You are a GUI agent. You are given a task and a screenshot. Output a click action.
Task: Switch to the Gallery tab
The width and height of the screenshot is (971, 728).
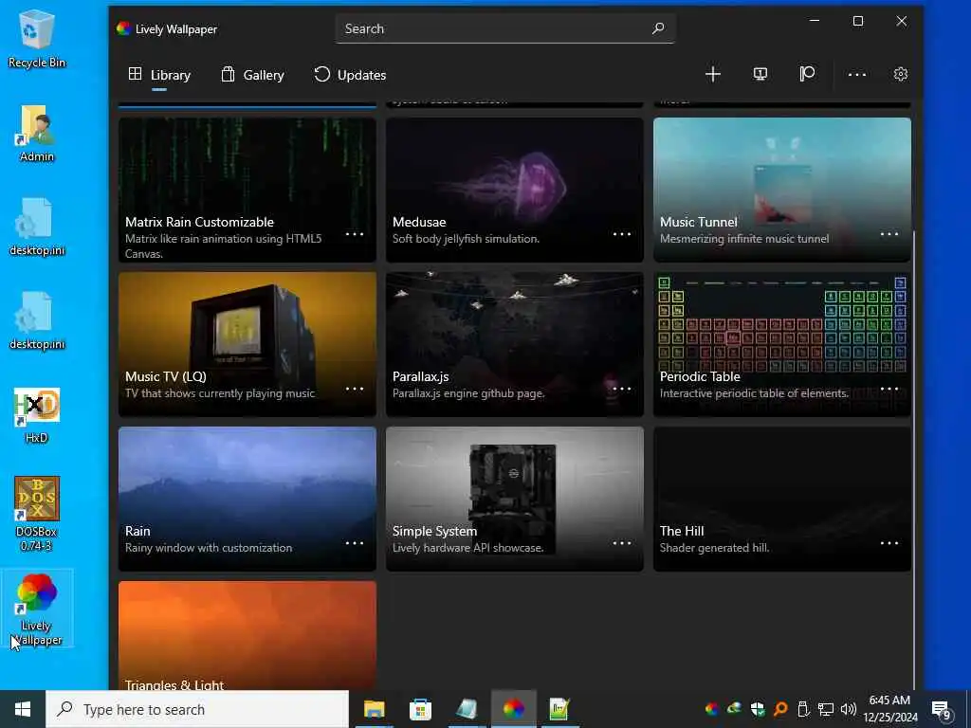[252, 75]
